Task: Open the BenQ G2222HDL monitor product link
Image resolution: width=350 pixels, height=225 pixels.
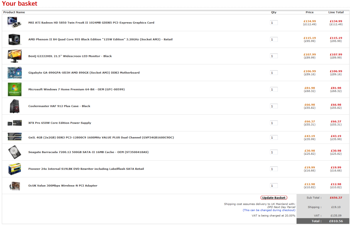Action: (x=70, y=56)
